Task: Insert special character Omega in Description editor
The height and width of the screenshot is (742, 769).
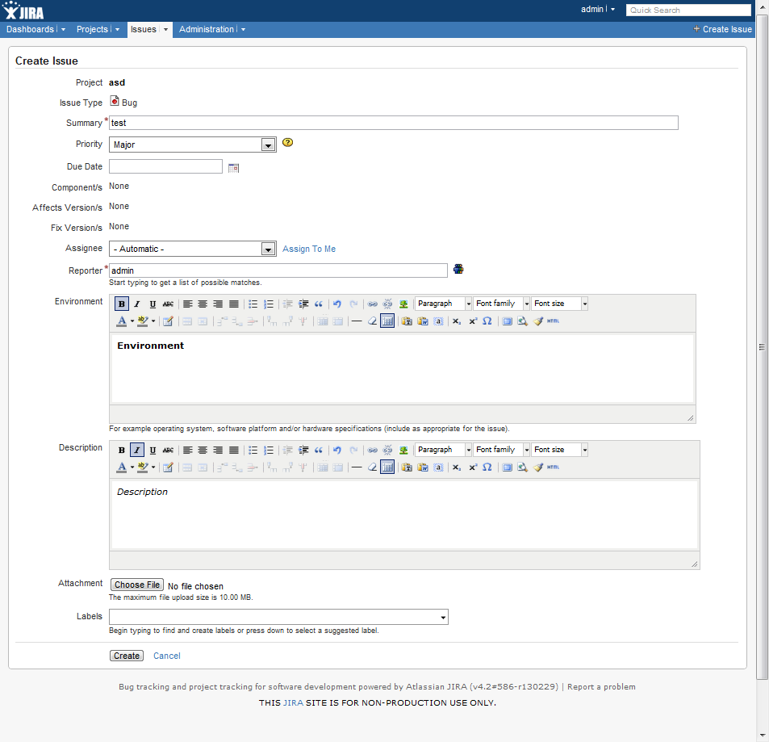Action: 487,467
